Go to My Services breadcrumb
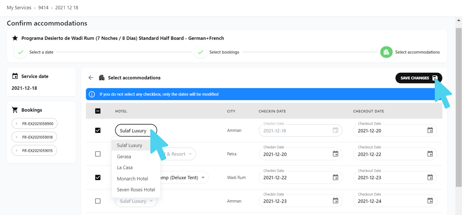 [x=19, y=8]
